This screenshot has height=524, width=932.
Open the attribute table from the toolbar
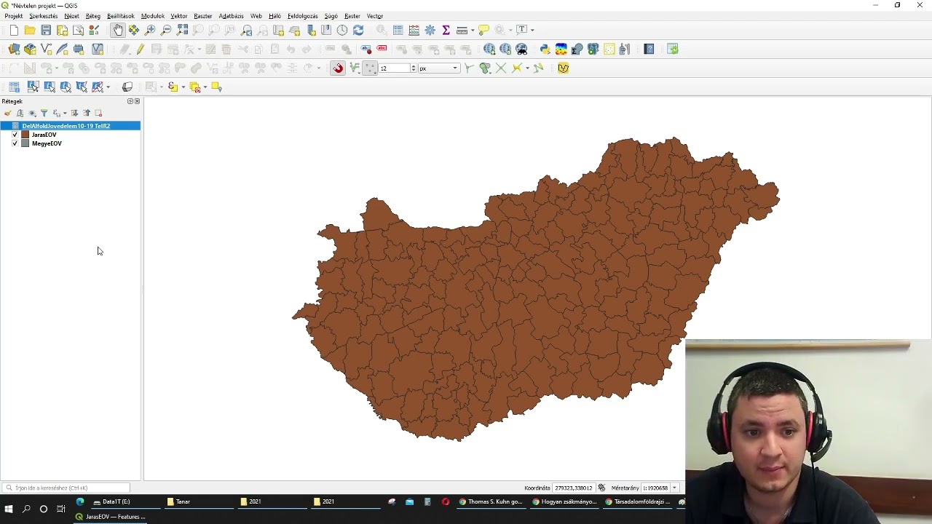coord(398,30)
